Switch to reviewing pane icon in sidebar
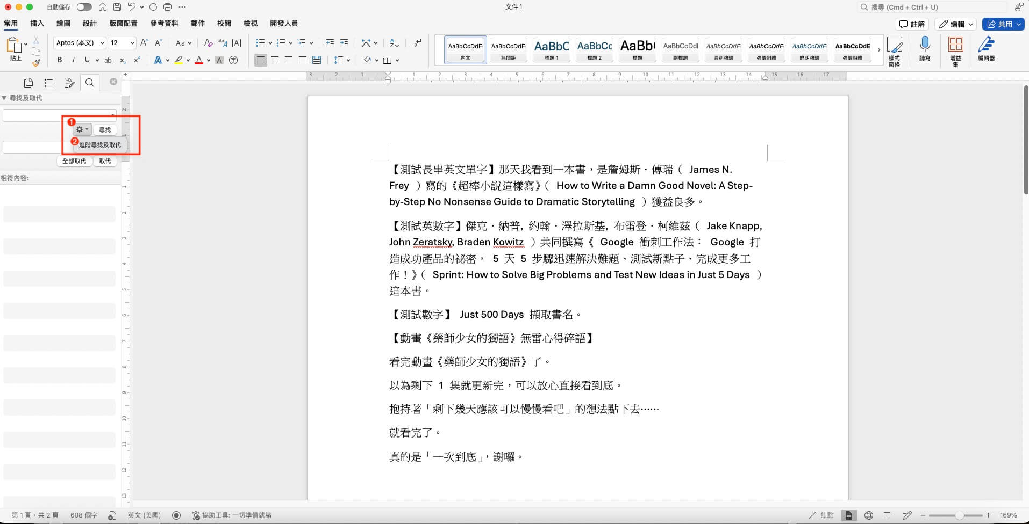 point(69,82)
